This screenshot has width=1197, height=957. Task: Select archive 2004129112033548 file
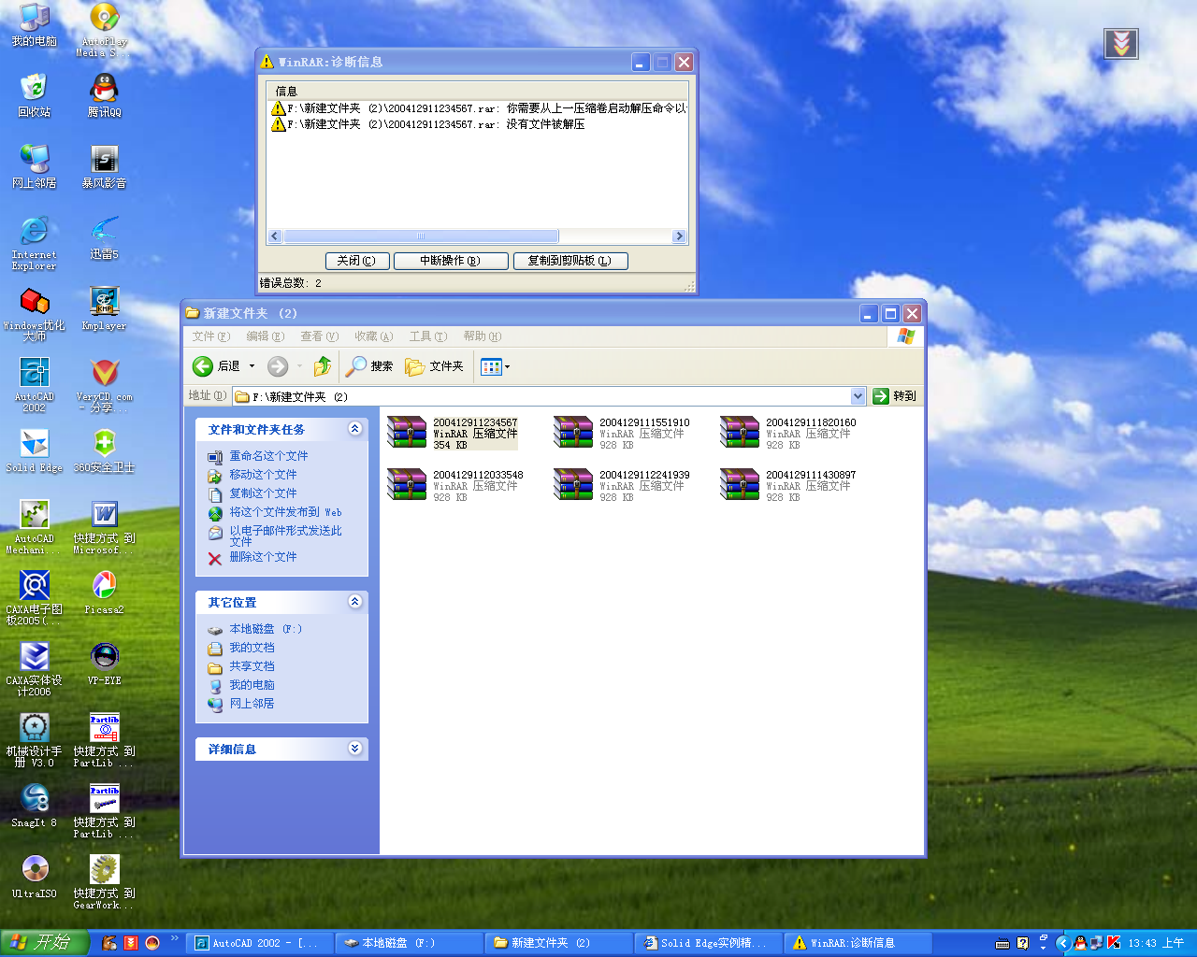coord(455,485)
